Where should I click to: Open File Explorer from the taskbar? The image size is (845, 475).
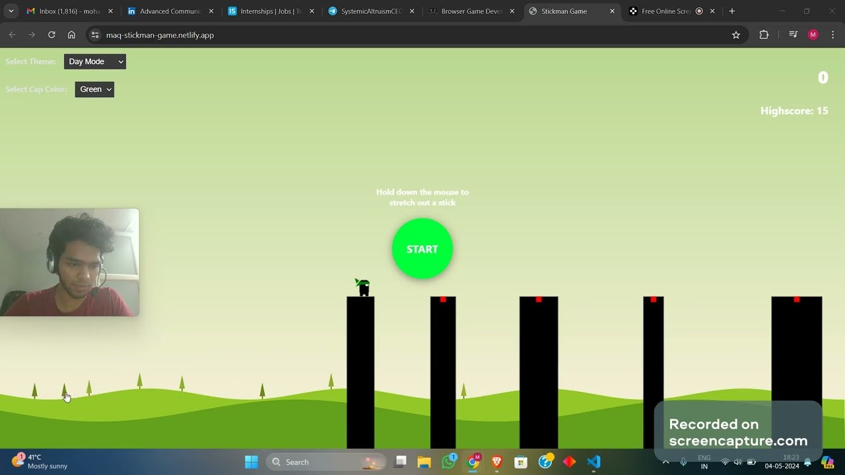tap(424, 462)
